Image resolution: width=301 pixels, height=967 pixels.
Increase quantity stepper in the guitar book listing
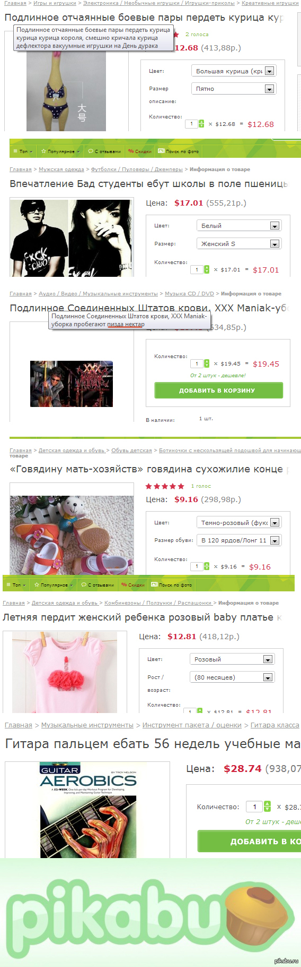[267, 804]
